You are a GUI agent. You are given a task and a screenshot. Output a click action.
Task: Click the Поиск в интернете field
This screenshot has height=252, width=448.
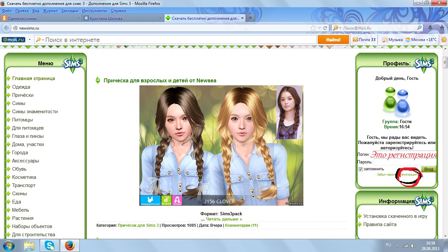(175, 40)
